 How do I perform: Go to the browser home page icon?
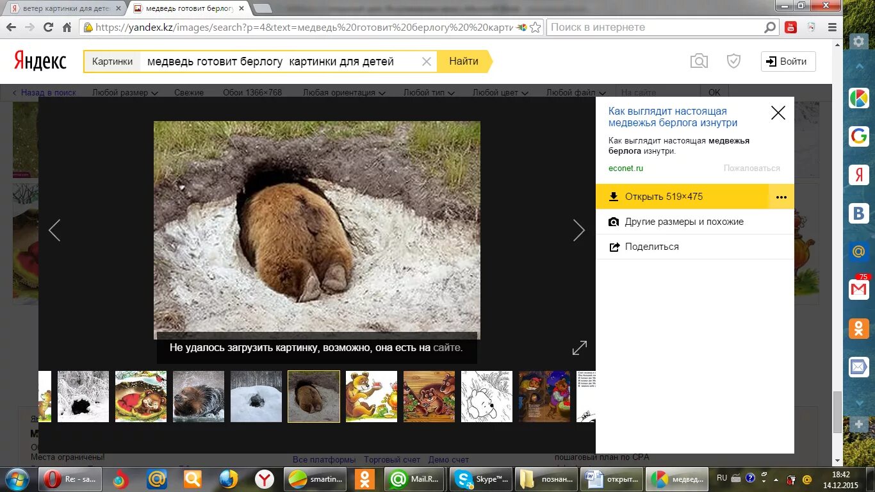67,28
